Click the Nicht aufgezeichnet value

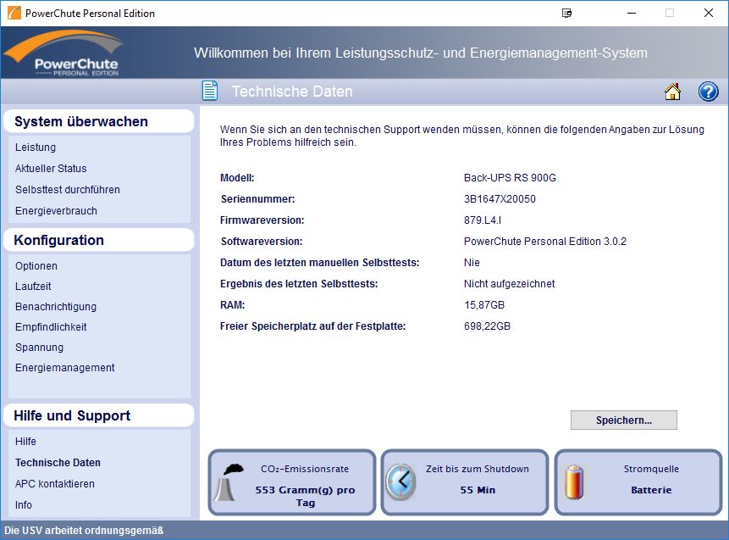click(509, 284)
